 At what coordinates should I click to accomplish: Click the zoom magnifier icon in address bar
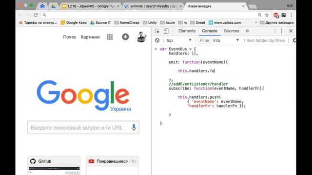(260, 15)
